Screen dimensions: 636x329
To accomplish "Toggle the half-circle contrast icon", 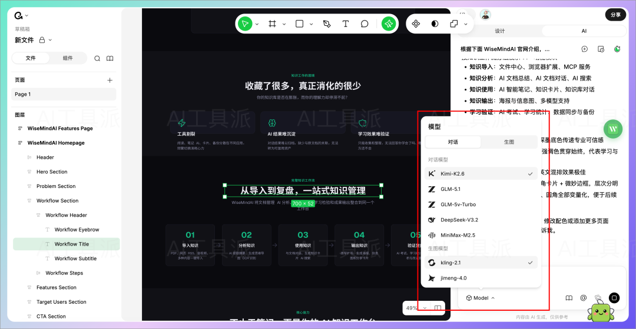I will (x=435, y=24).
